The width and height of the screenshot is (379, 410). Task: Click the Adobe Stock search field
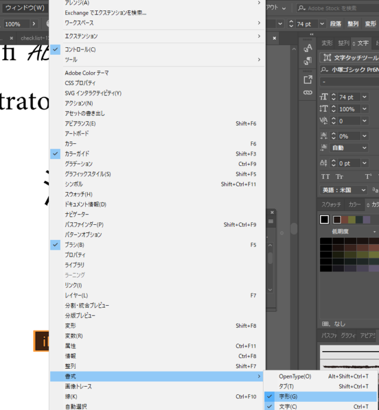pos(338,8)
